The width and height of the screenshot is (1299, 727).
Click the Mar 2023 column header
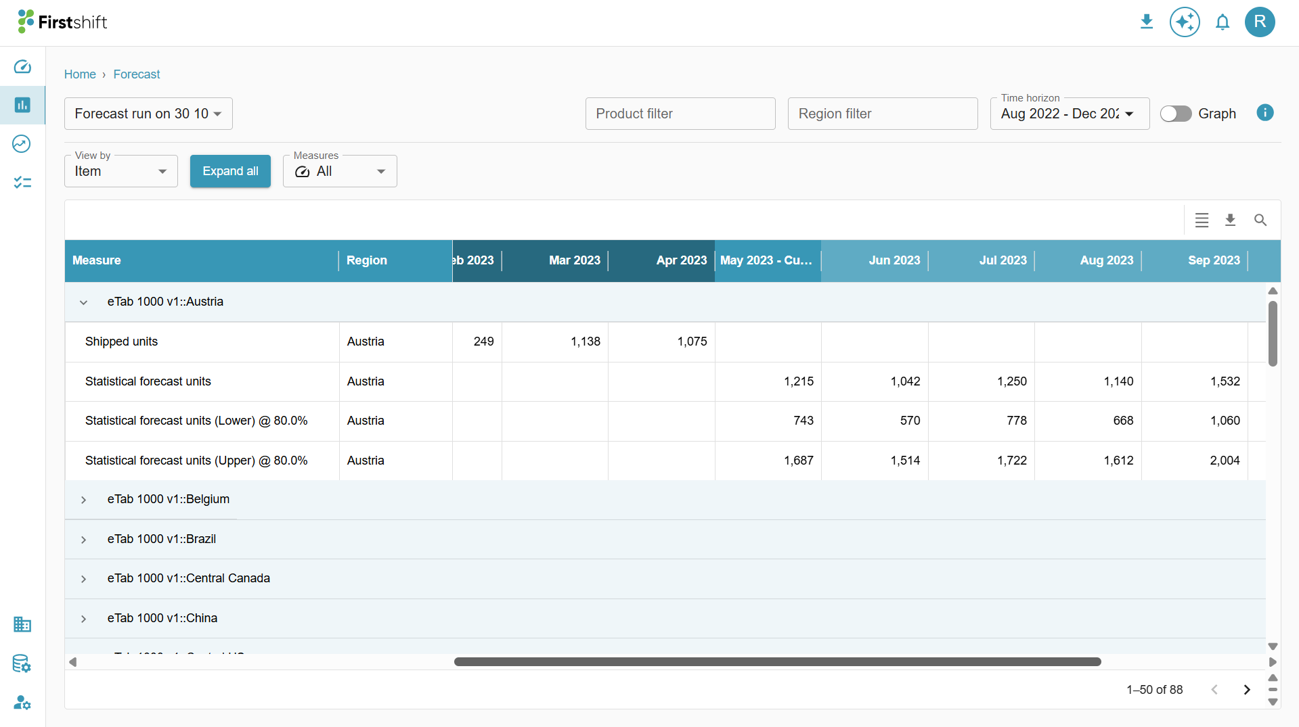(555, 260)
